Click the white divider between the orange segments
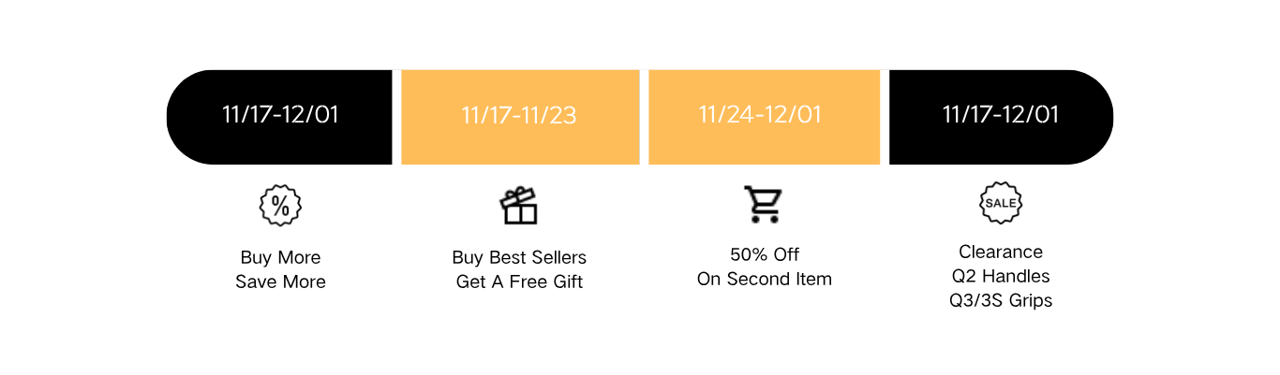The width and height of the screenshot is (1280, 375). [644, 117]
